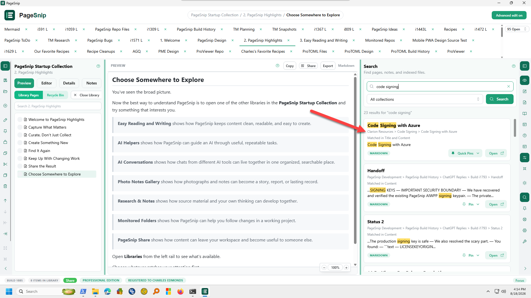Viewport: 531px width, 298px height.
Task: Click the wrench tools icon in the right rail
Action: tap(525, 241)
